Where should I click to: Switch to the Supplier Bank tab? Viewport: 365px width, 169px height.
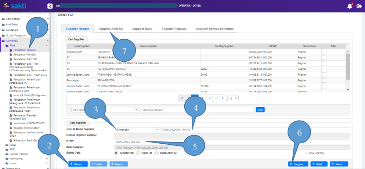click(x=142, y=29)
